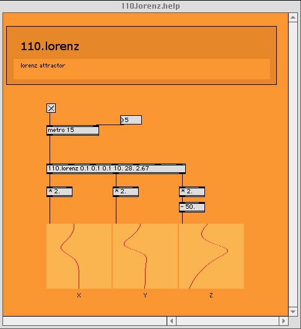The image size is (301, 329).
Task: Click the horizontal scrollbar track
Action: click(x=227, y=321)
